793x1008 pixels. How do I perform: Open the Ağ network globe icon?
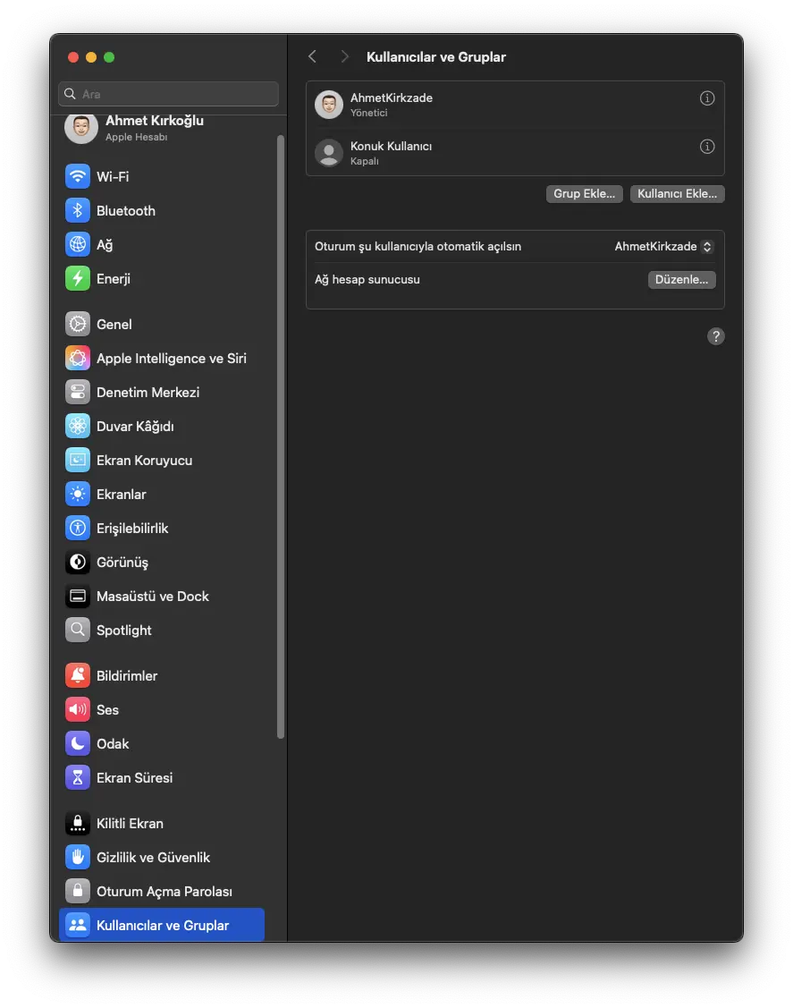tap(78, 244)
